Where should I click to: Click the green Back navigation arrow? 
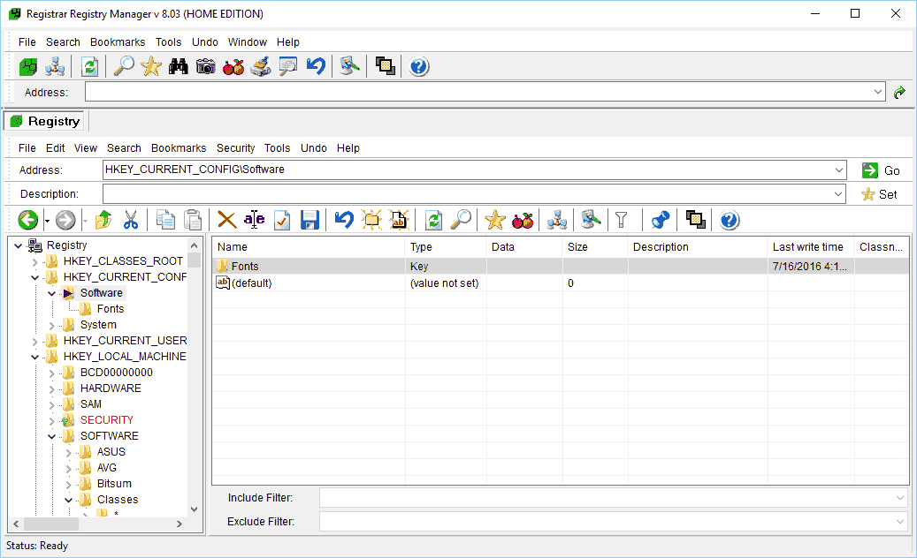click(27, 220)
